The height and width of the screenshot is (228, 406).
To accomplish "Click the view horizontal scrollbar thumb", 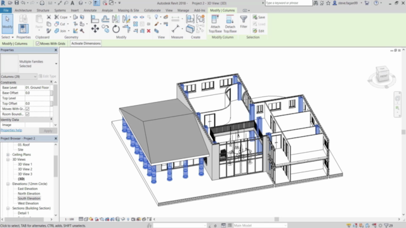I will tap(277, 219).
